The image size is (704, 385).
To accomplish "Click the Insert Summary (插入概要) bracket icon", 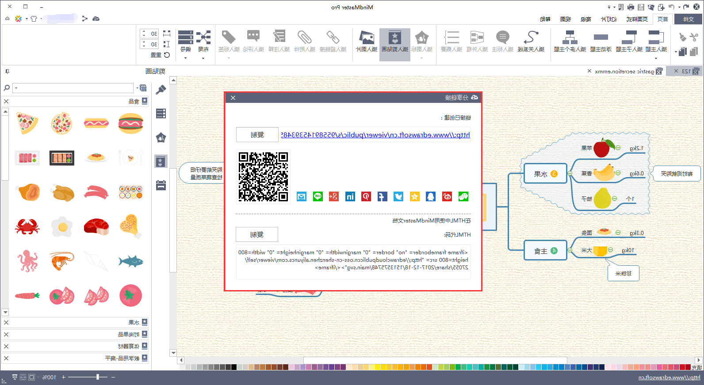I will [x=451, y=38].
